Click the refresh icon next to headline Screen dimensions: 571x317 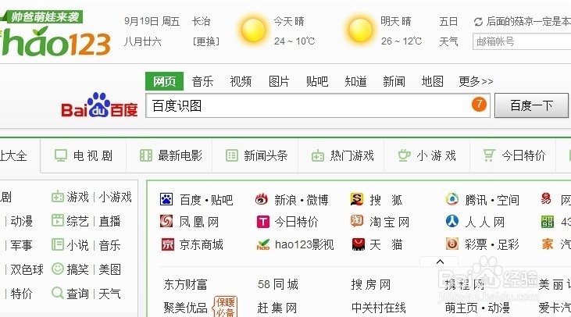click(x=478, y=22)
